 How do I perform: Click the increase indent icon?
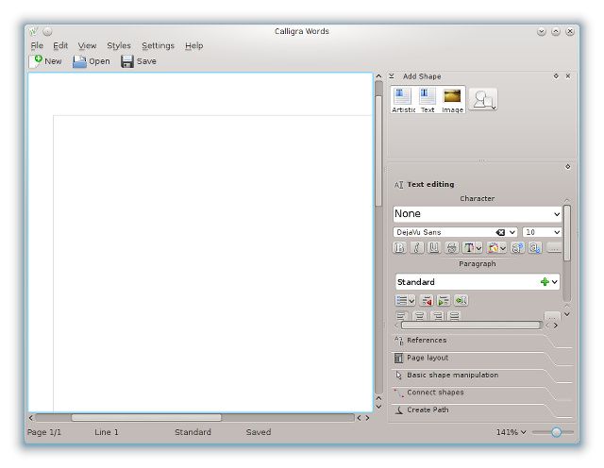444,300
